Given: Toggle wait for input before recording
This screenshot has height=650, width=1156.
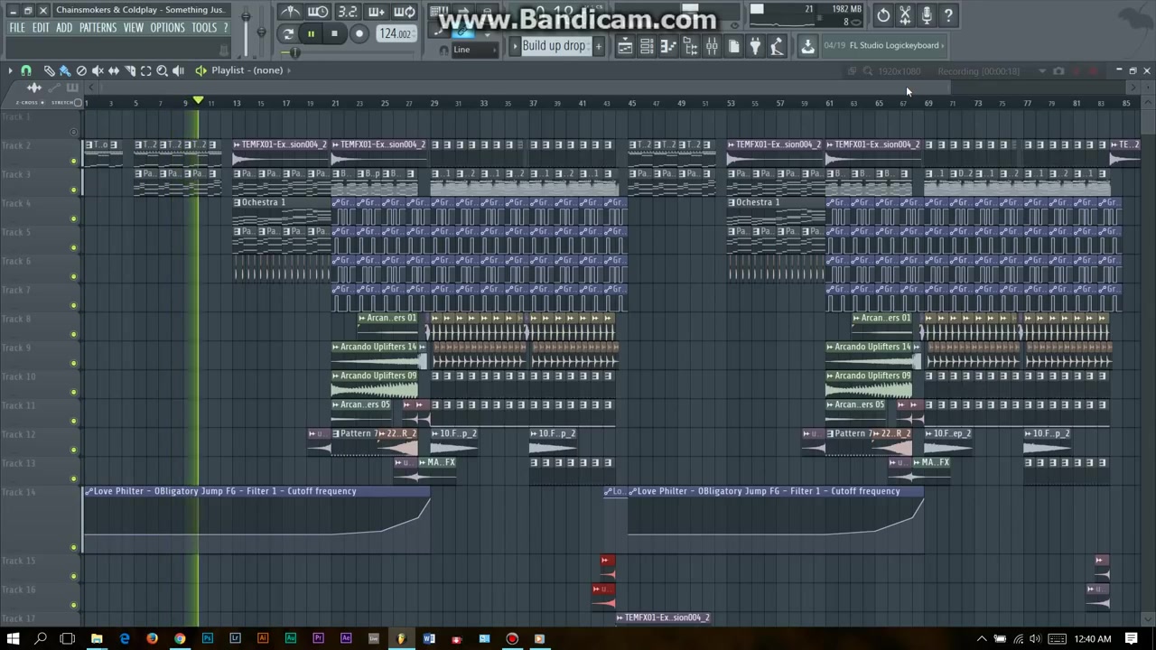Looking at the screenshot, I should (318, 12).
